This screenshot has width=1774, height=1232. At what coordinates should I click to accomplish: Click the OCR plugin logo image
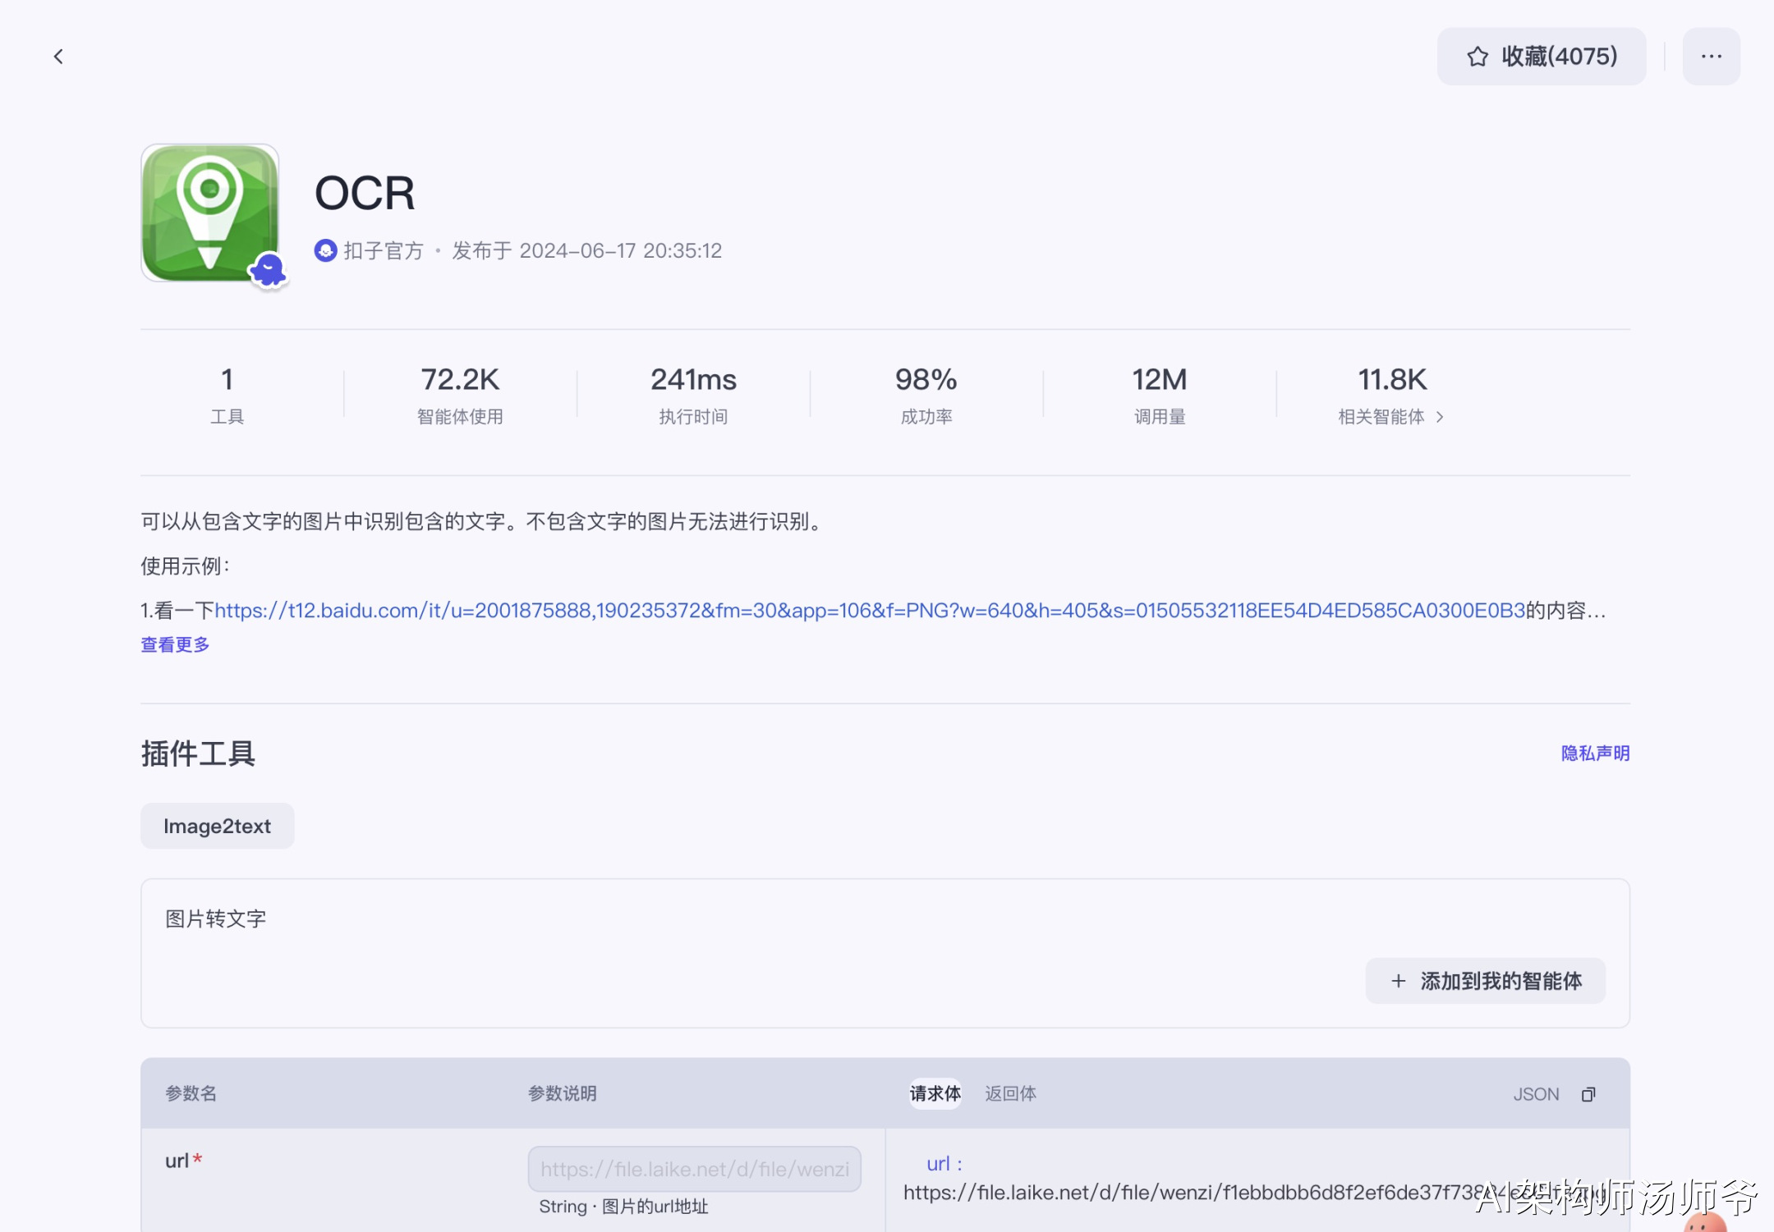point(209,213)
